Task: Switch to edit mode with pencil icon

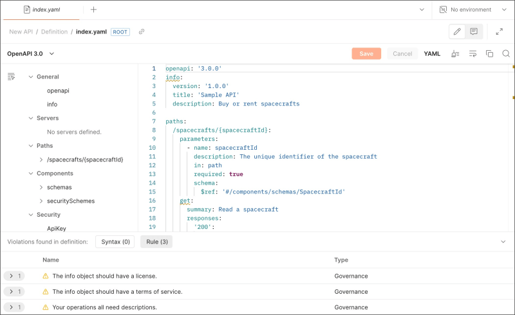Action: click(x=457, y=32)
